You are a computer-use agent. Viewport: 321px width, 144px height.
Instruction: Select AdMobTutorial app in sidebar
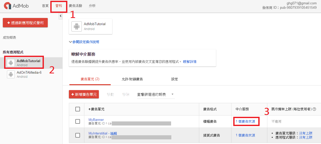click(x=31, y=63)
